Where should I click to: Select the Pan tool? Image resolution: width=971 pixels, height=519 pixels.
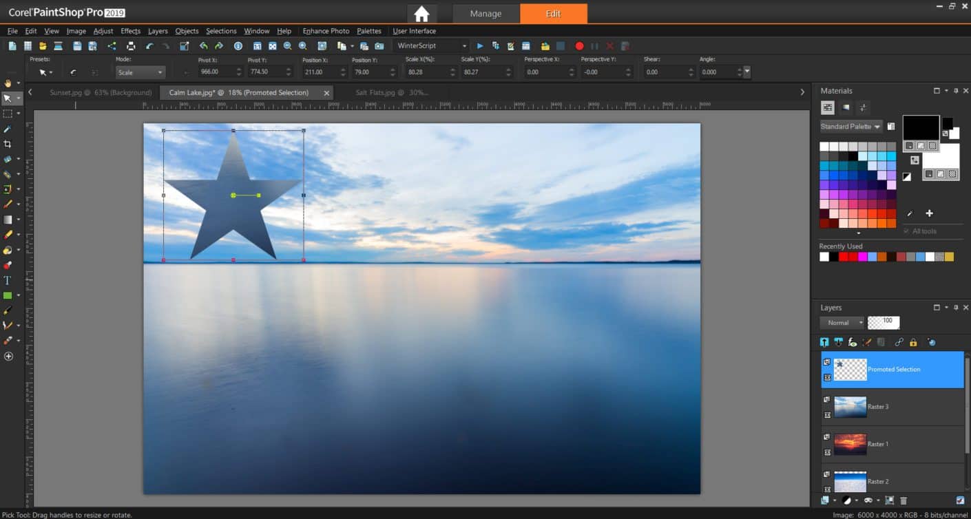[8, 84]
